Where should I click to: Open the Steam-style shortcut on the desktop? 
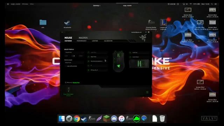[67, 23]
